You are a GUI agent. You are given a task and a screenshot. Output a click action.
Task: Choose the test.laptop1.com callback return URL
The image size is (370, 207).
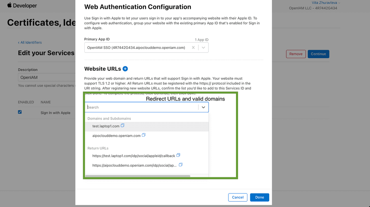(133, 156)
